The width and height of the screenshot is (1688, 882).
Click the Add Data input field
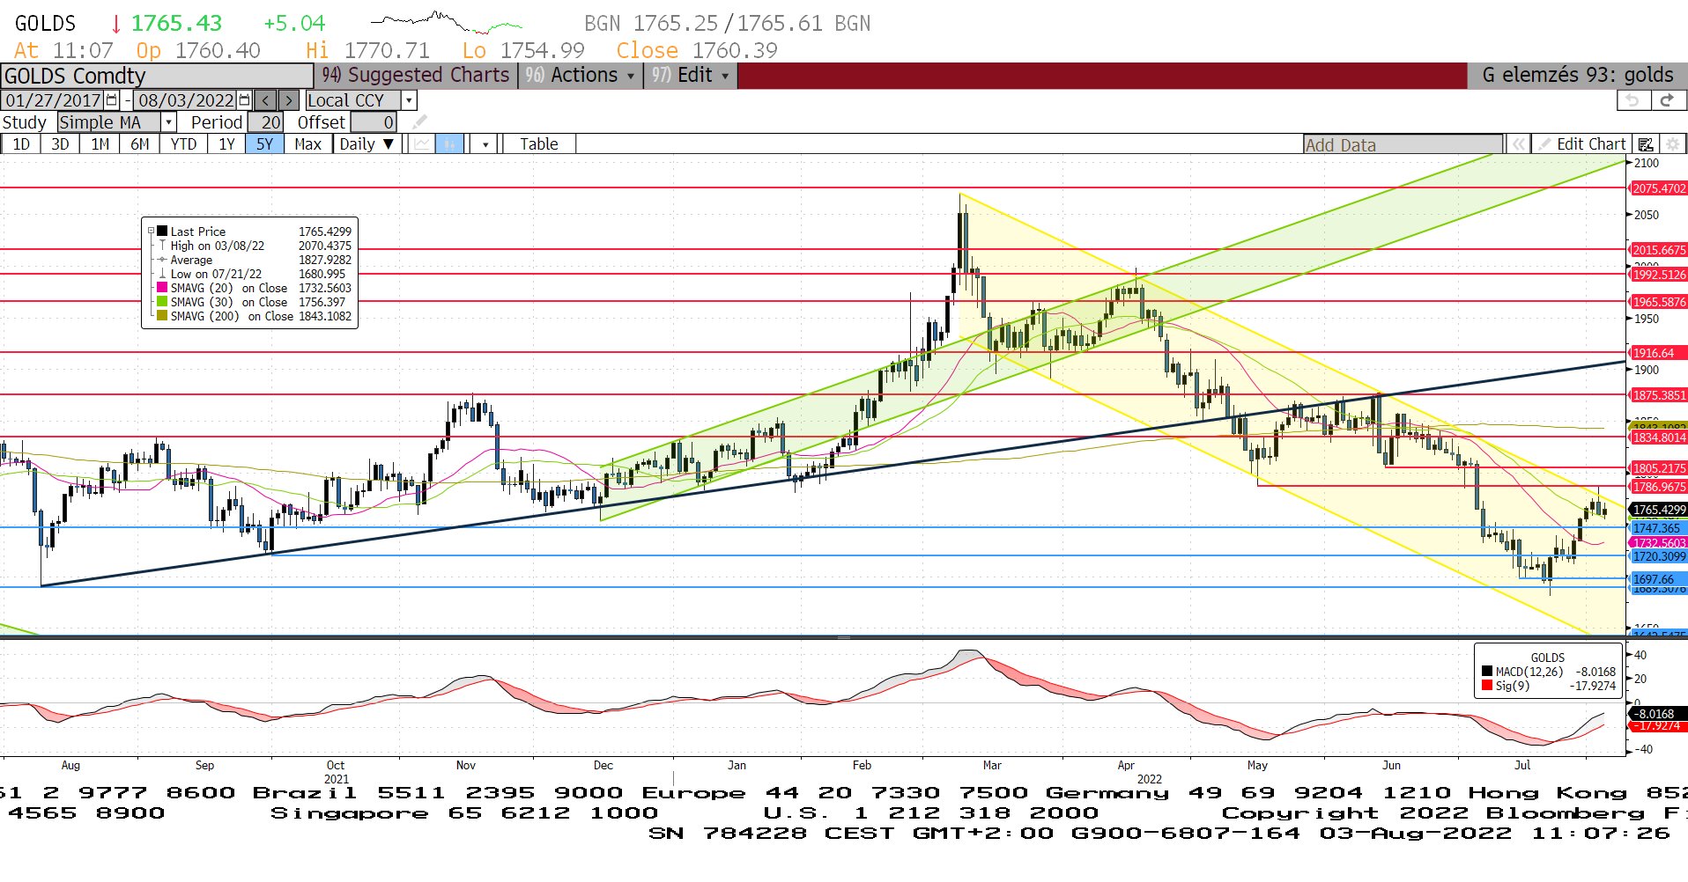1403,144
